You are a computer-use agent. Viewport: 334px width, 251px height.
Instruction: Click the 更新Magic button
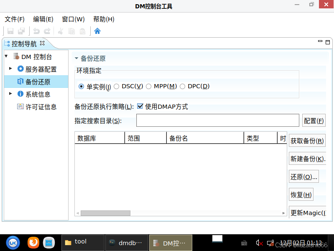pyautogui.click(x=307, y=213)
